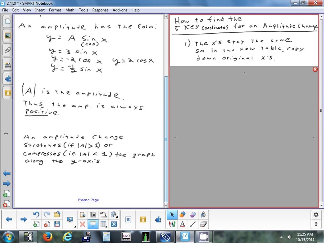Open the Edit menu

point(16,10)
